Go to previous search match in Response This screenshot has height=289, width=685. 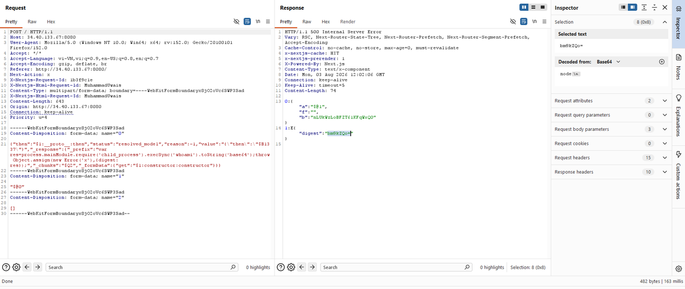302,267
